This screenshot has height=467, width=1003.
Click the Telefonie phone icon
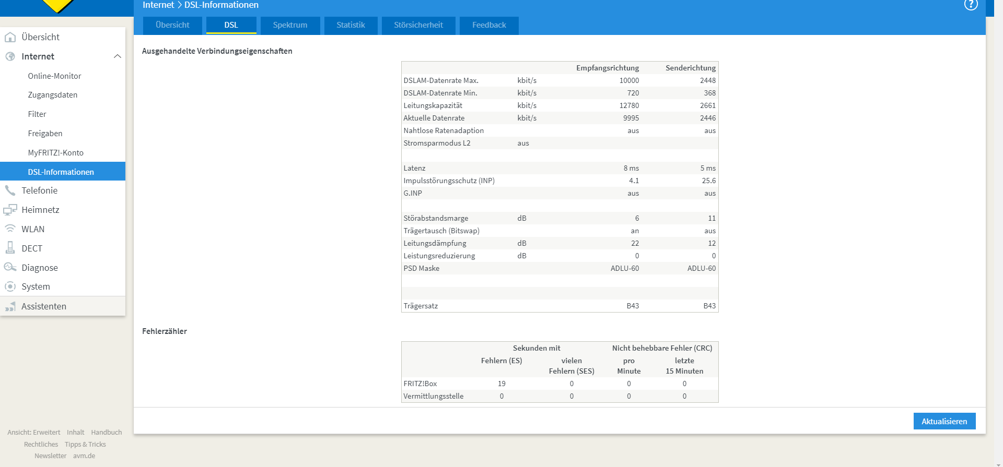(x=10, y=190)
